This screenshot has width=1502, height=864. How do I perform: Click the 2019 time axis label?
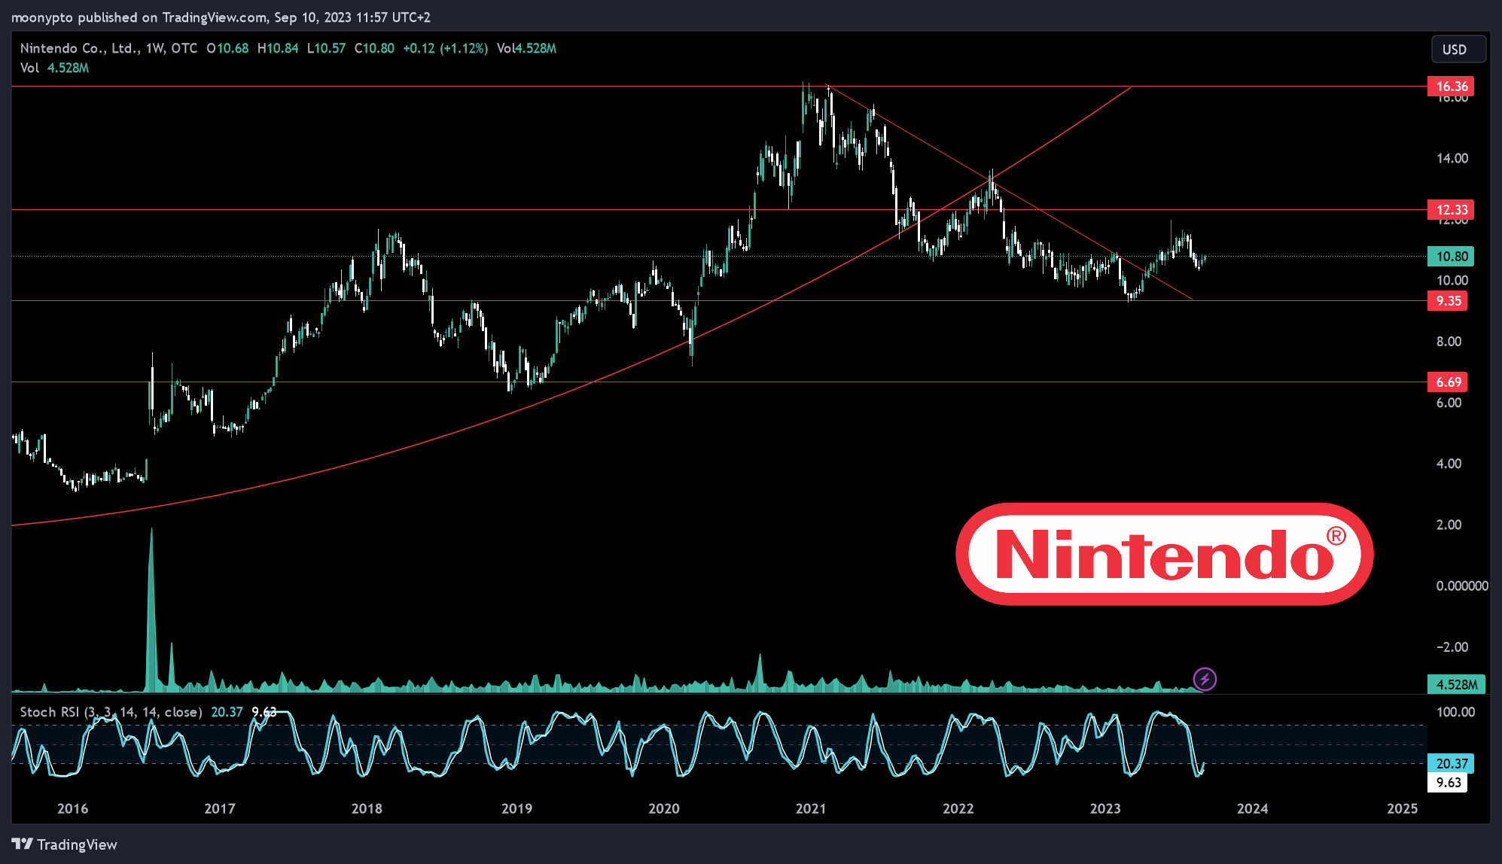[x=516, y=808]
